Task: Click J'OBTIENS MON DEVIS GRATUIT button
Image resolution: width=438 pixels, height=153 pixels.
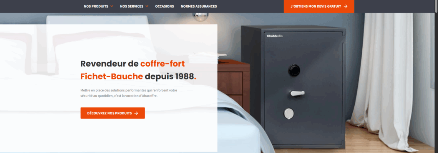Action: pyautogui.click(x=319, y=6)
